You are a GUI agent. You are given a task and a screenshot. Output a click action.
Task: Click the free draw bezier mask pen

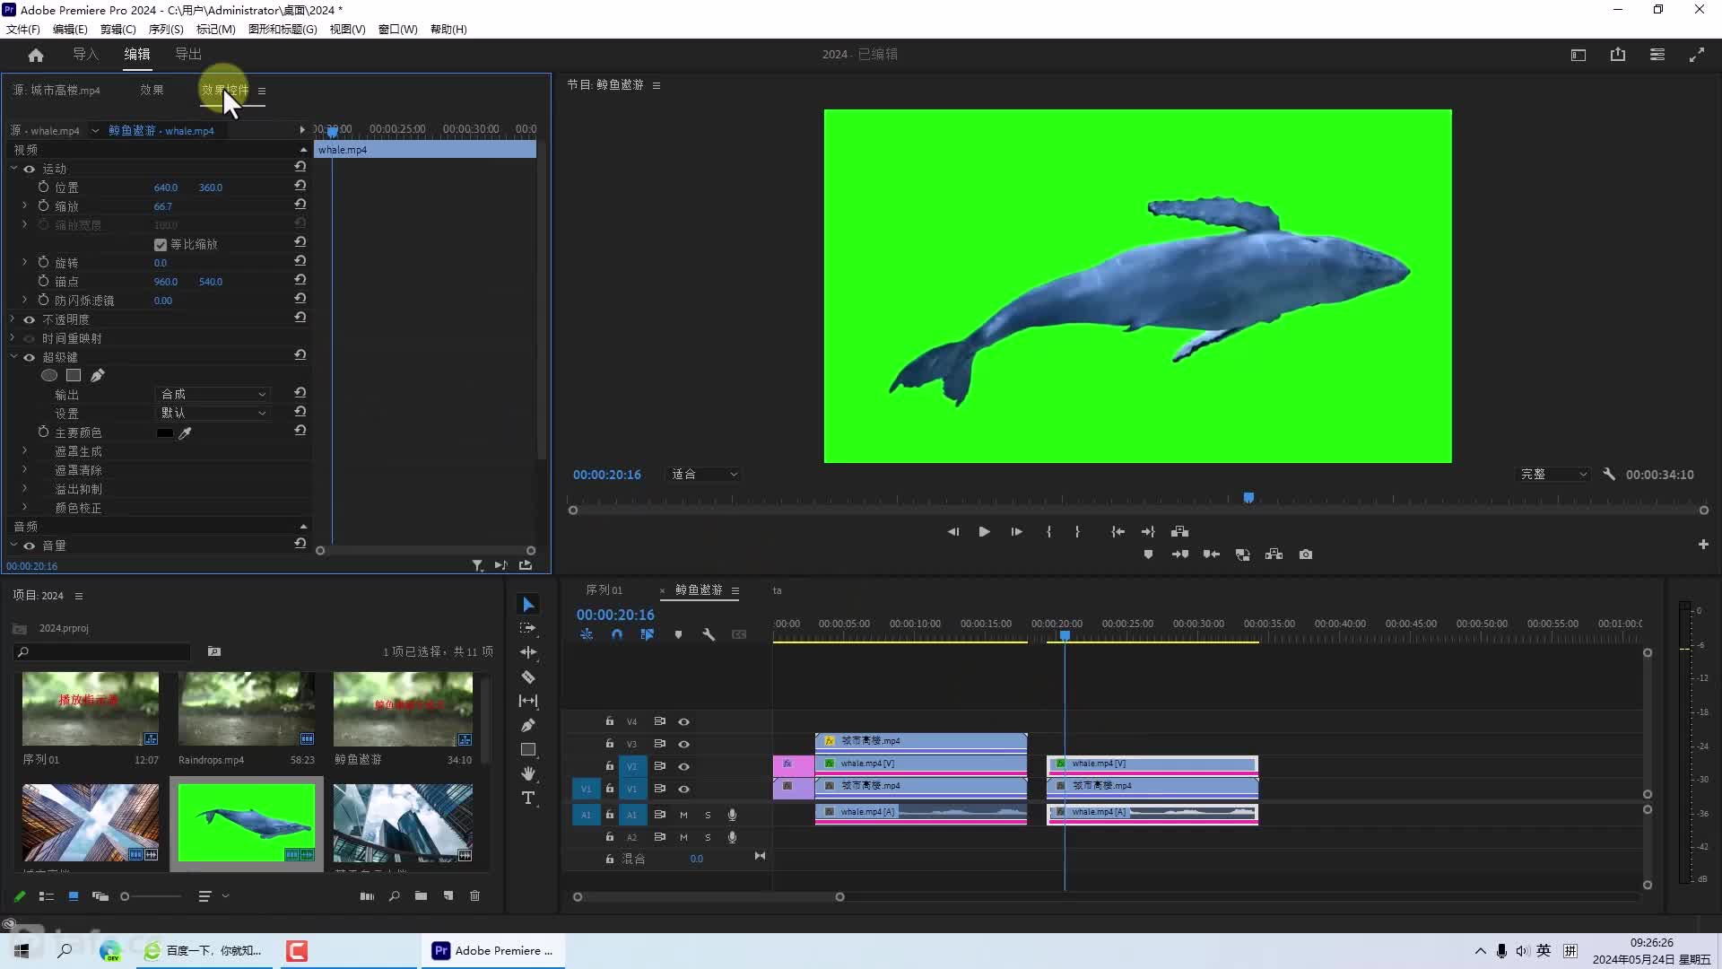coord(98,376)
